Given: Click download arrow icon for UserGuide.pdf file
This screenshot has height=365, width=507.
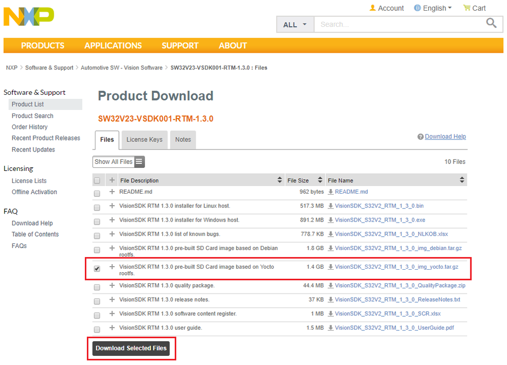Looking at the screenshot, I should 331,328.
